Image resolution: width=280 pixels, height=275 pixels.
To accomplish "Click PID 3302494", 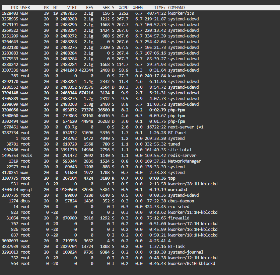I will [x=10, y=121].
